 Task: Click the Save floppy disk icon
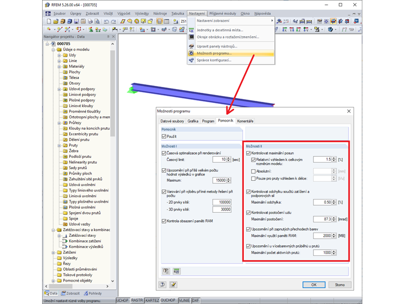tap(76, 21)
